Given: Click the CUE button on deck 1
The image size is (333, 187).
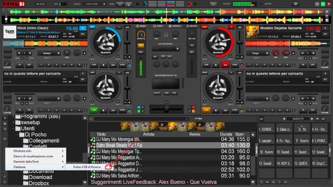Looking at the screenshot, I should click(x=94, y=65).
